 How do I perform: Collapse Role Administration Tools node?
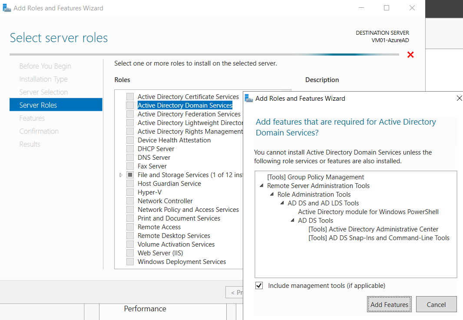tap(272, 194)
